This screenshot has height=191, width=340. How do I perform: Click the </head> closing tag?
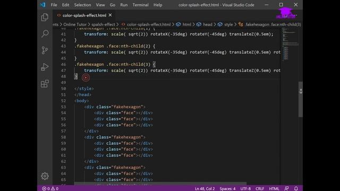pyautogui.click(x=83, y=94)
